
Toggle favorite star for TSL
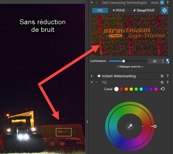[162, 82]
